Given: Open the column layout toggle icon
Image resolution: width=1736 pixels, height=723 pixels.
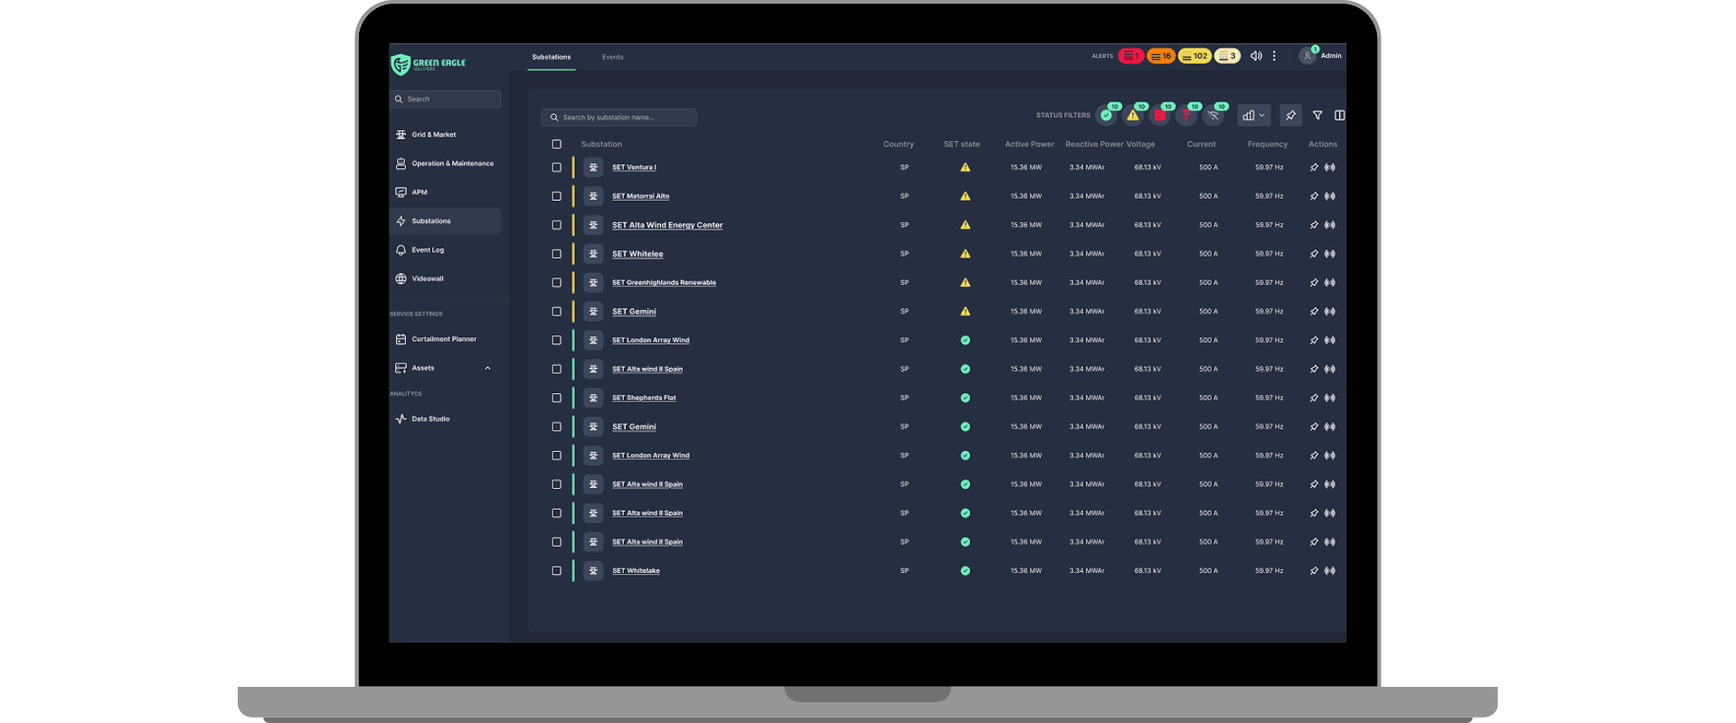Looking at the screenshot, I should 1339,115.
